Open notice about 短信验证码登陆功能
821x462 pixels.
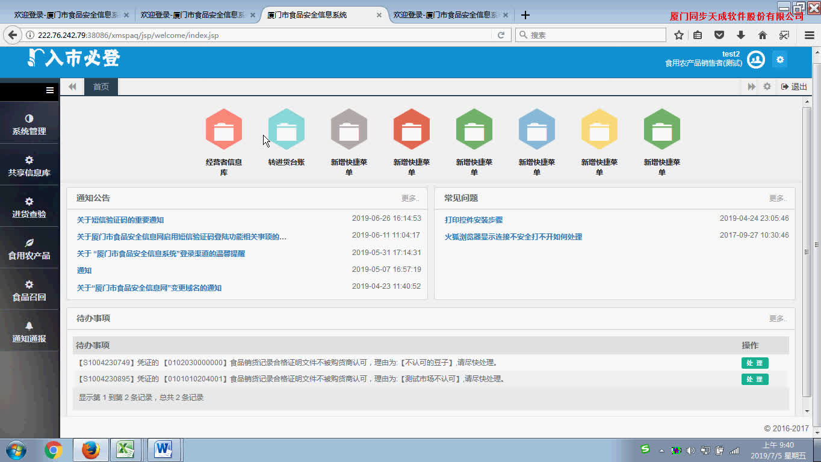pyautogui.click(x=182, y=237)
